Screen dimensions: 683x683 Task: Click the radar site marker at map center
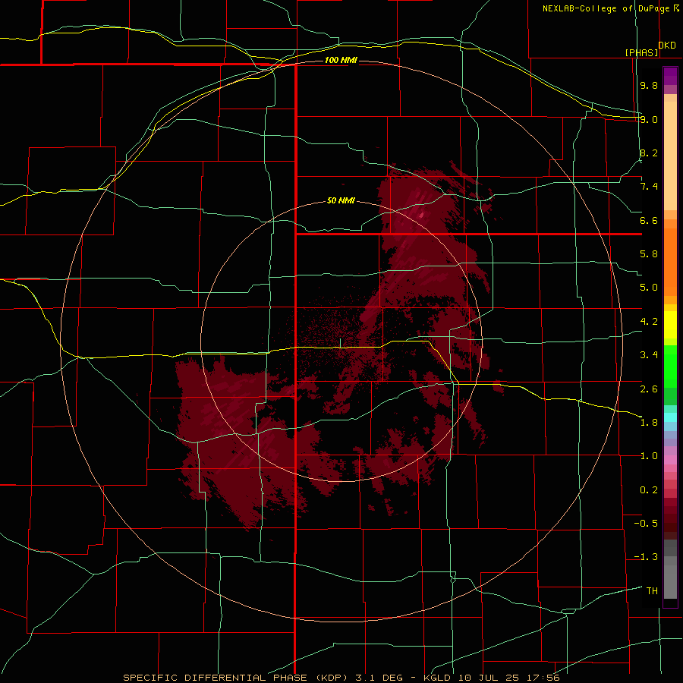click(340, 343)
